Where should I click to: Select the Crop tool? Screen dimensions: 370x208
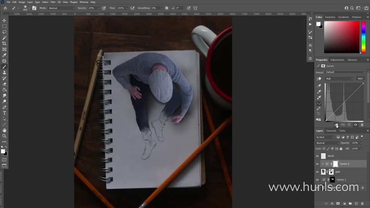4,44
